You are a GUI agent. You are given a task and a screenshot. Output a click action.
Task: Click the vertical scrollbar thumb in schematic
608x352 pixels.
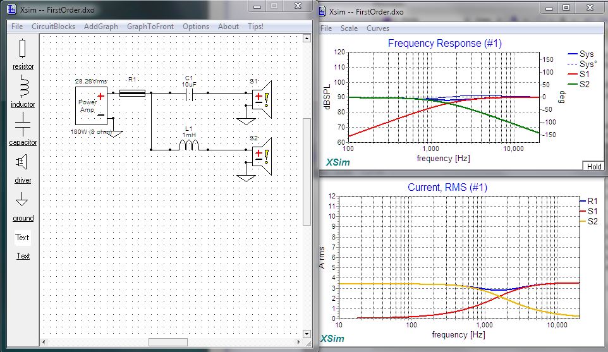307,172
